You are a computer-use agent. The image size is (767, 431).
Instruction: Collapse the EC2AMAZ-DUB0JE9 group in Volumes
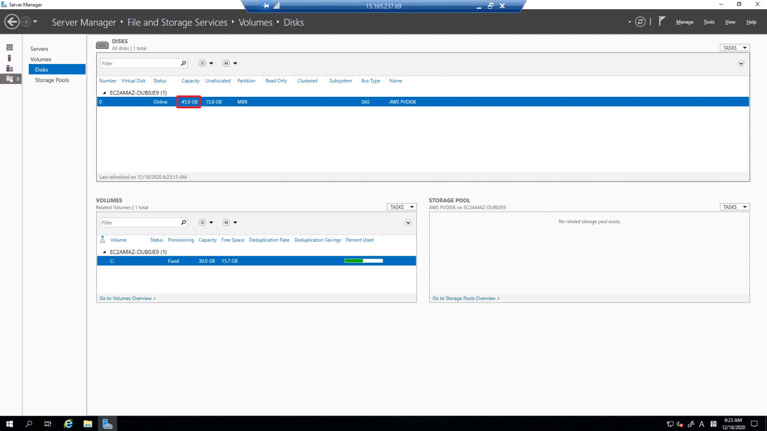tap(105, 252)
